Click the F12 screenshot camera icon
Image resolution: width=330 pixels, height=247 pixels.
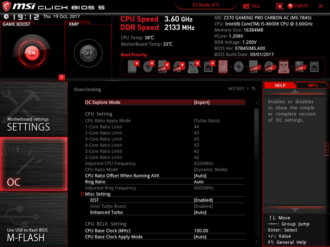click(x=246, y=6)
